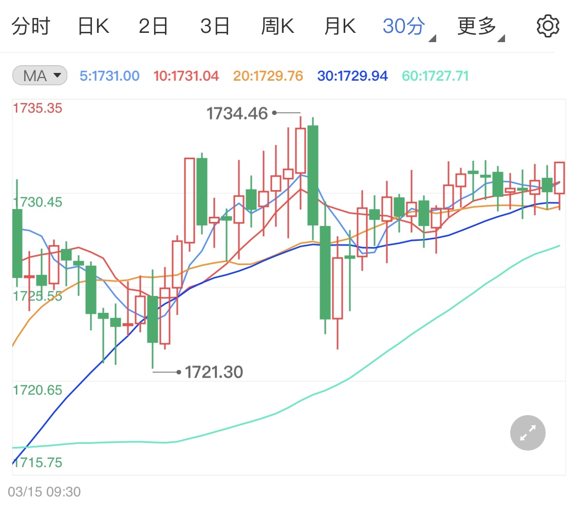Select the 2日 two-day tab
578x505 pixels.
153,26
